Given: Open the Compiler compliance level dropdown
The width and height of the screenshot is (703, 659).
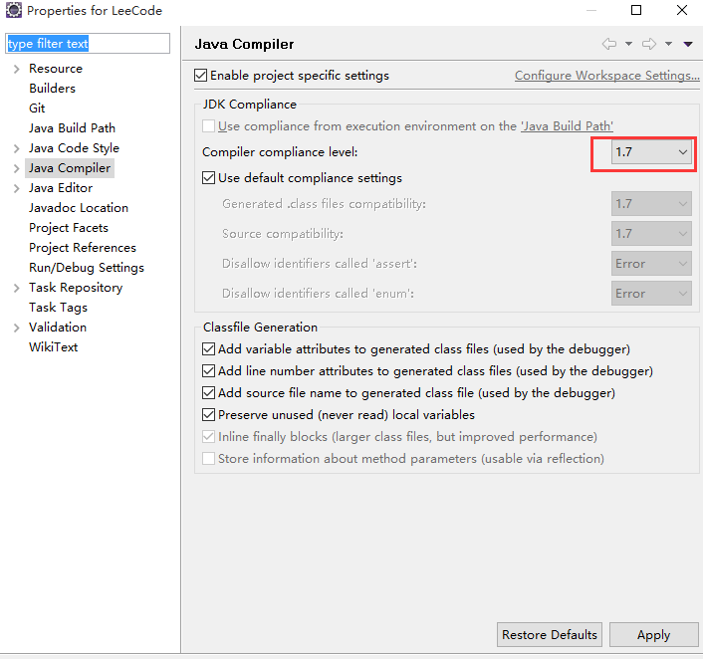Looking at the screenshot, I should (651, 152).
